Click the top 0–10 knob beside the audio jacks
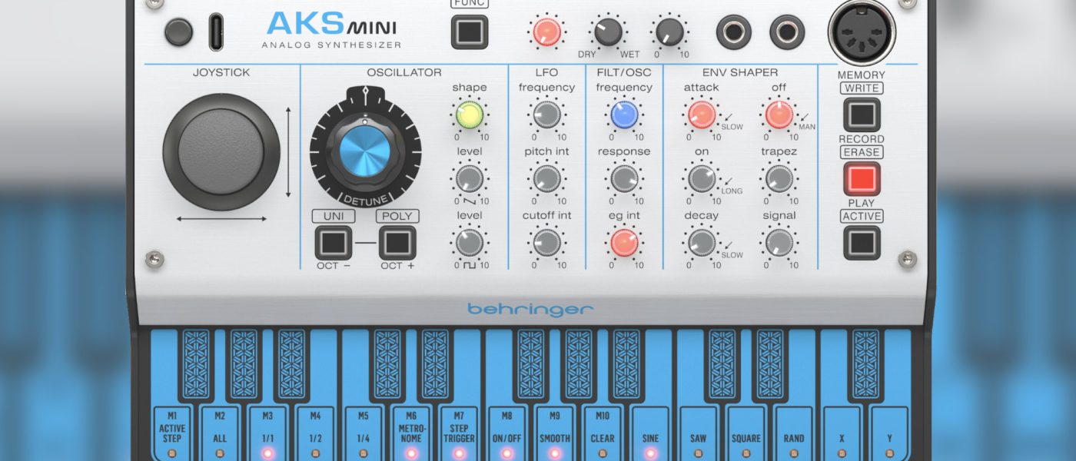The image size is (1076, 461). [670, 32]
